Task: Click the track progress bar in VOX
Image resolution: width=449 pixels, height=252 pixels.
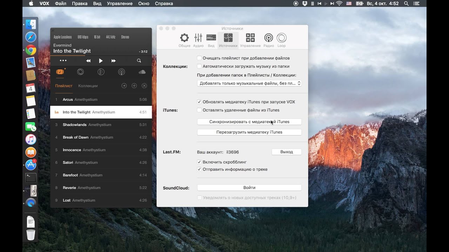Action: pyautogui.click(x=101, y=55)
